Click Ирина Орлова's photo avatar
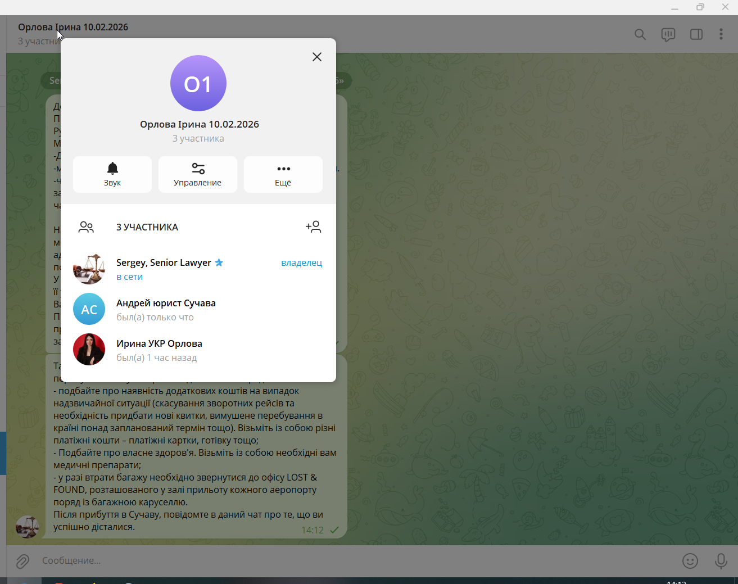The image size is (738, 584). [89, 350]
